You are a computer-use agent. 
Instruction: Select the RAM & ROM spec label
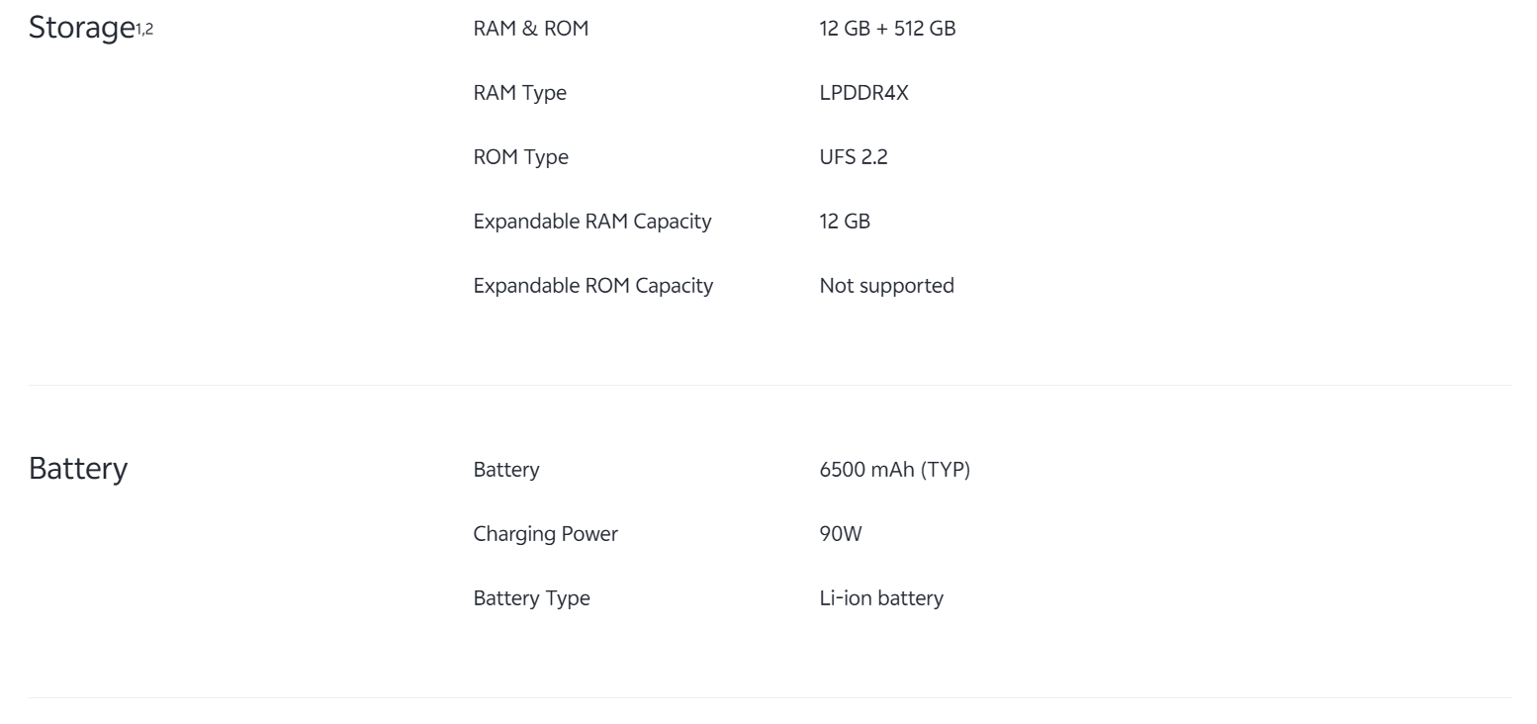tap(530, 29)
